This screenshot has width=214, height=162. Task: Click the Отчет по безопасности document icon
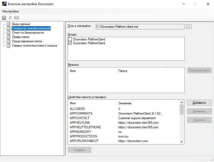click(x=9, y=33)
